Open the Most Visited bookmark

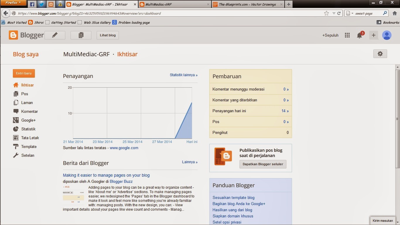coord(14,23)
